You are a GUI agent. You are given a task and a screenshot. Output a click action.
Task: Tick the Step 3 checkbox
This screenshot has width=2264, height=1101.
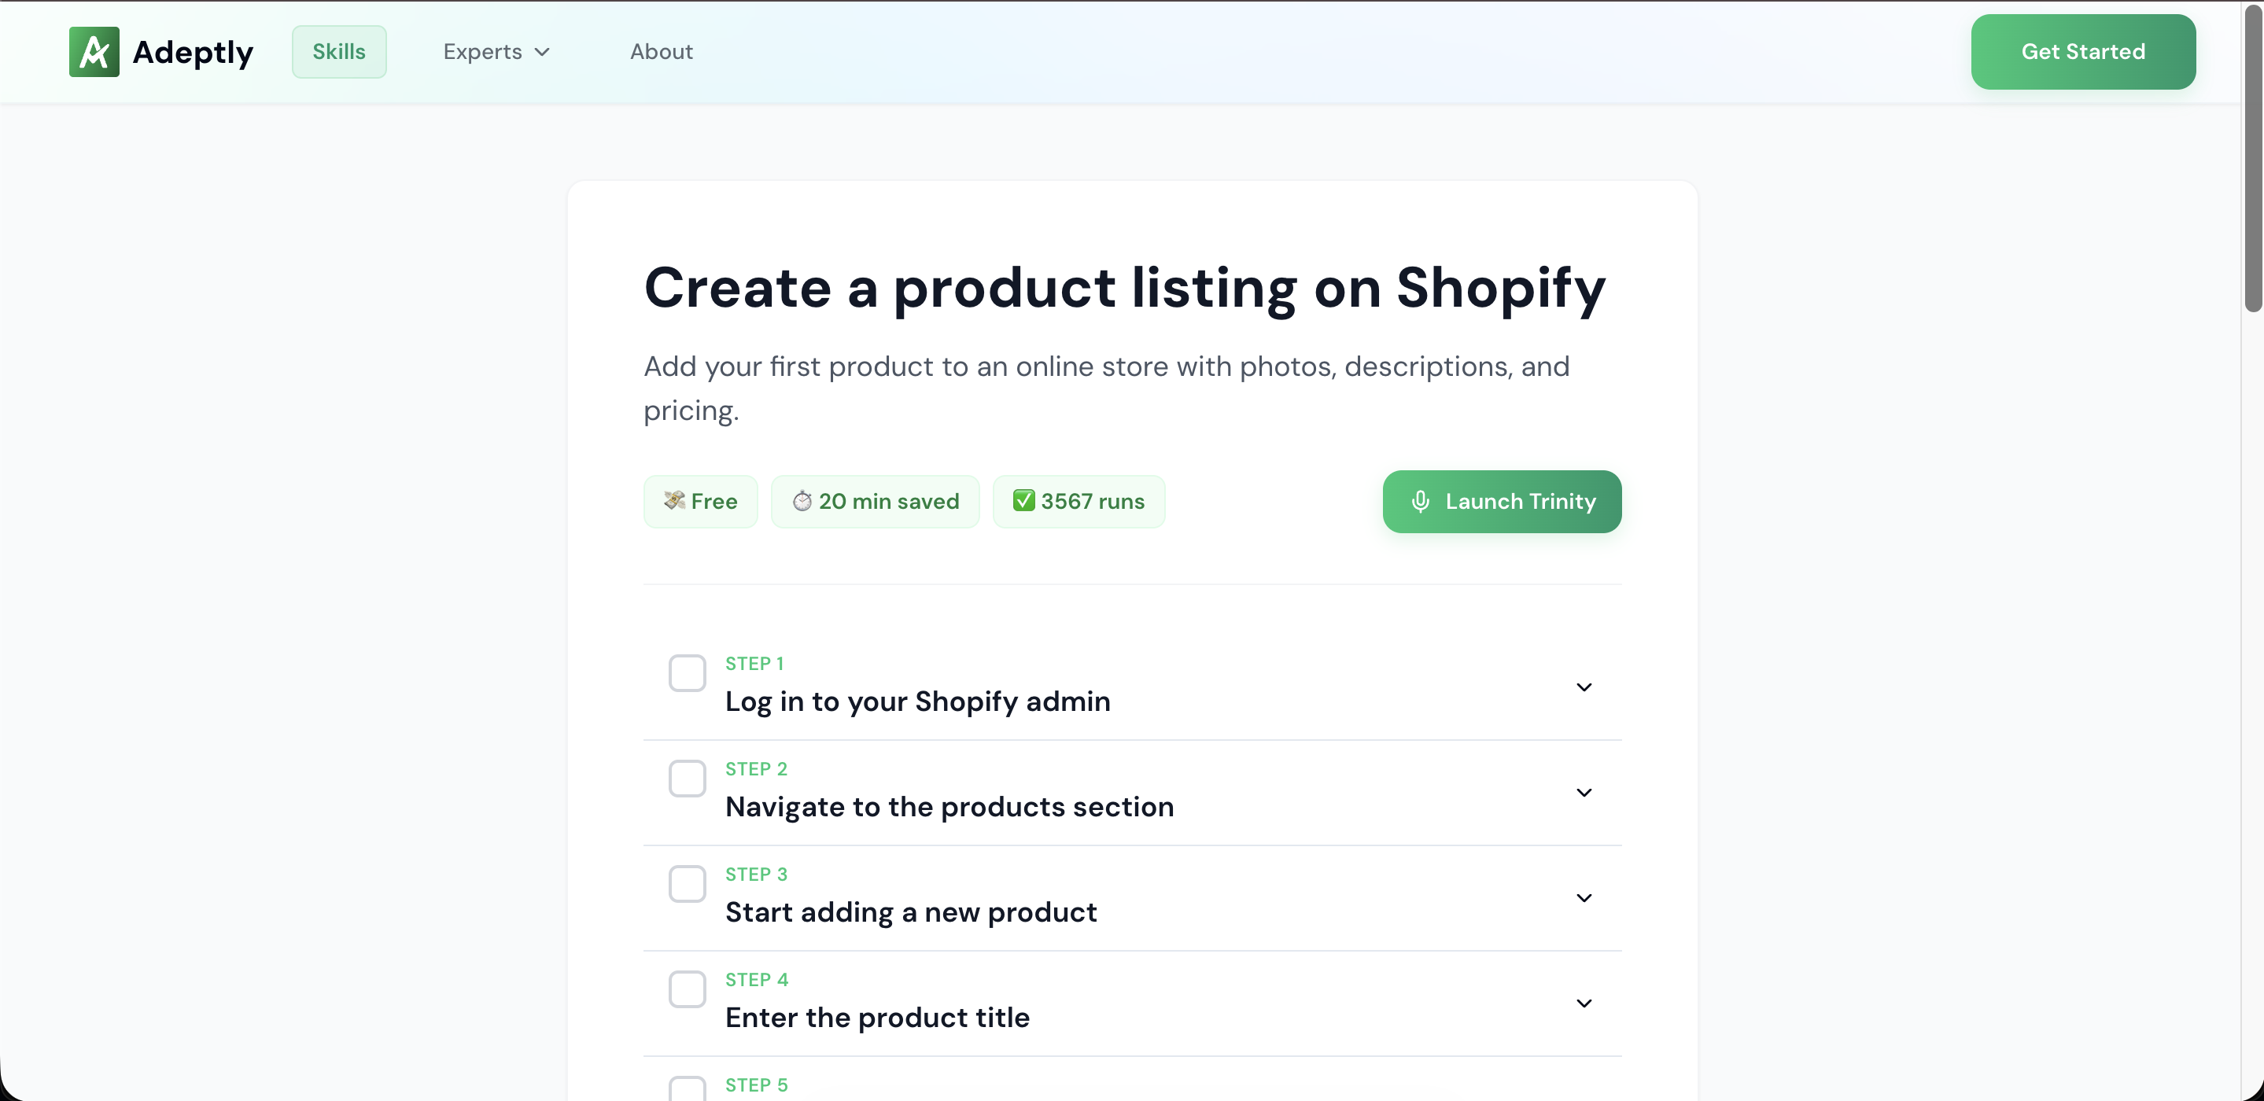(688, 884)
